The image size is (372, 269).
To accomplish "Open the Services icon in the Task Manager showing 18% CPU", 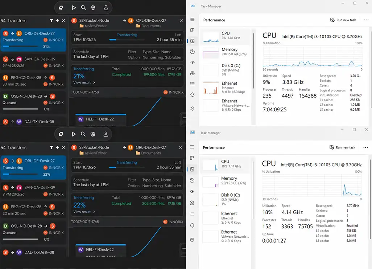I will click(x=192, y=225).
